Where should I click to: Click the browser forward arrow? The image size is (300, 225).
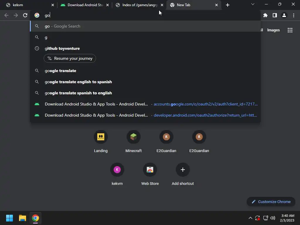(x=16, y=15)
